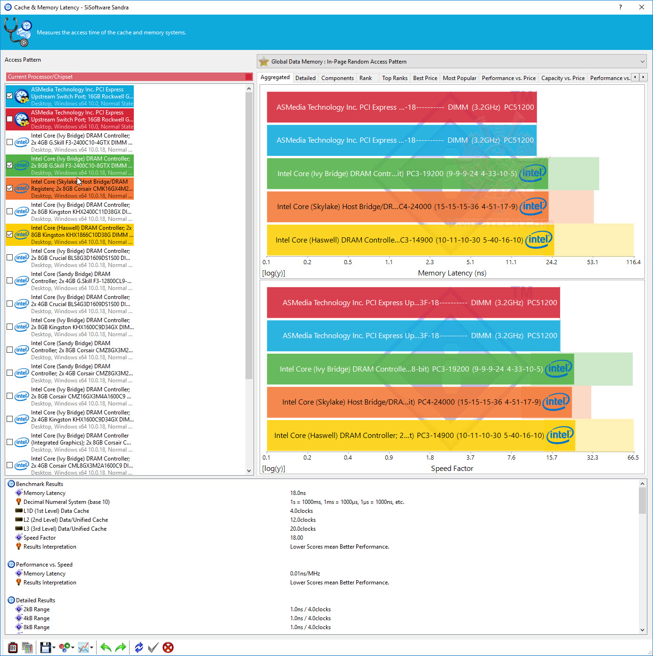Click the red color square in Current Processor/Chipset header
The width and height of the screenshot is (653, 656).
click(249, 77)
